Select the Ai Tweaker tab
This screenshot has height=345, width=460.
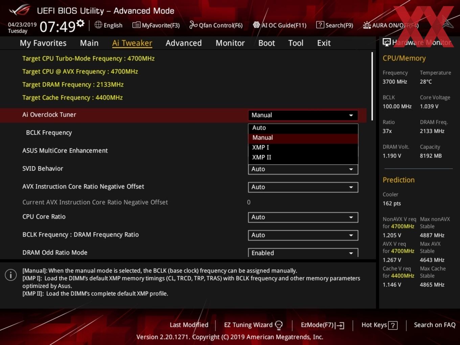132,43
